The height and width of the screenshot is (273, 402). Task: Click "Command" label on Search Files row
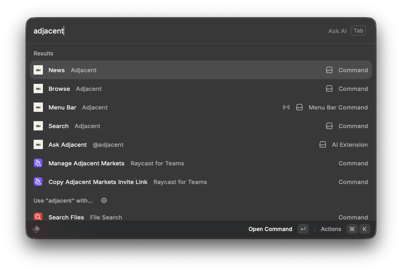(353, 217)
